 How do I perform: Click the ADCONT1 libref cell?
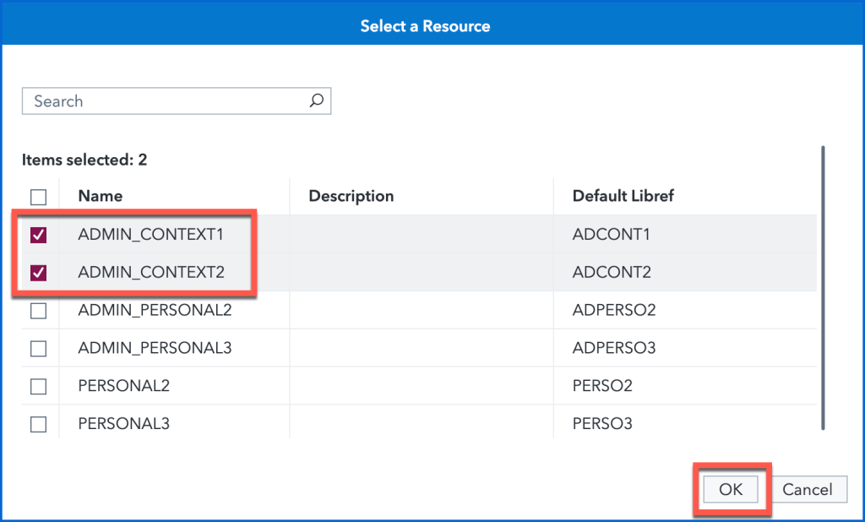coord(611,235)
